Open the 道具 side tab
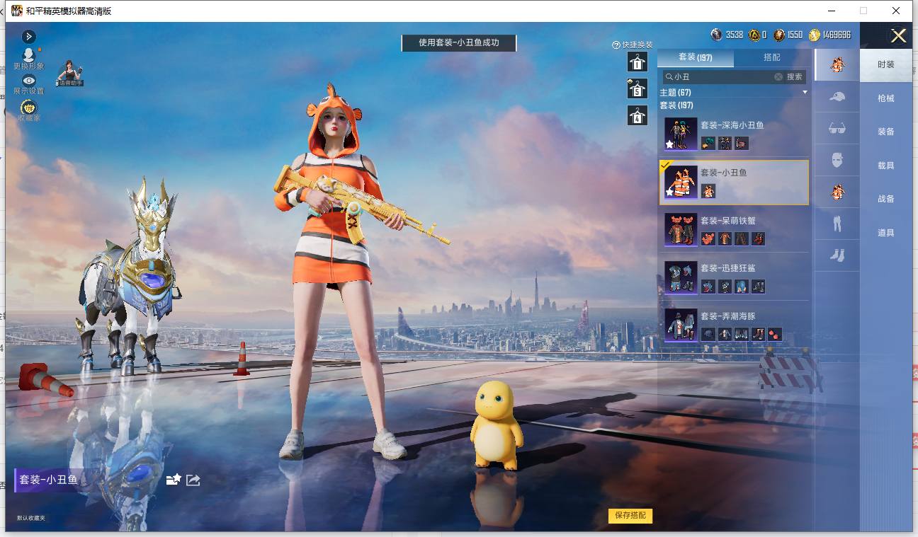Viewport: 918px width, 537px height. [885, 233]
